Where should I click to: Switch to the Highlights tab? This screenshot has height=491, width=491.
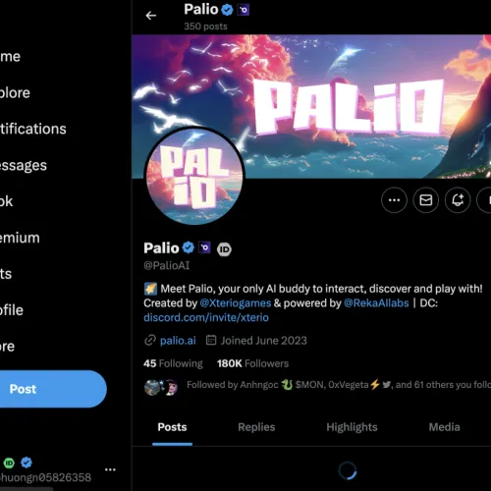(352, 427)
